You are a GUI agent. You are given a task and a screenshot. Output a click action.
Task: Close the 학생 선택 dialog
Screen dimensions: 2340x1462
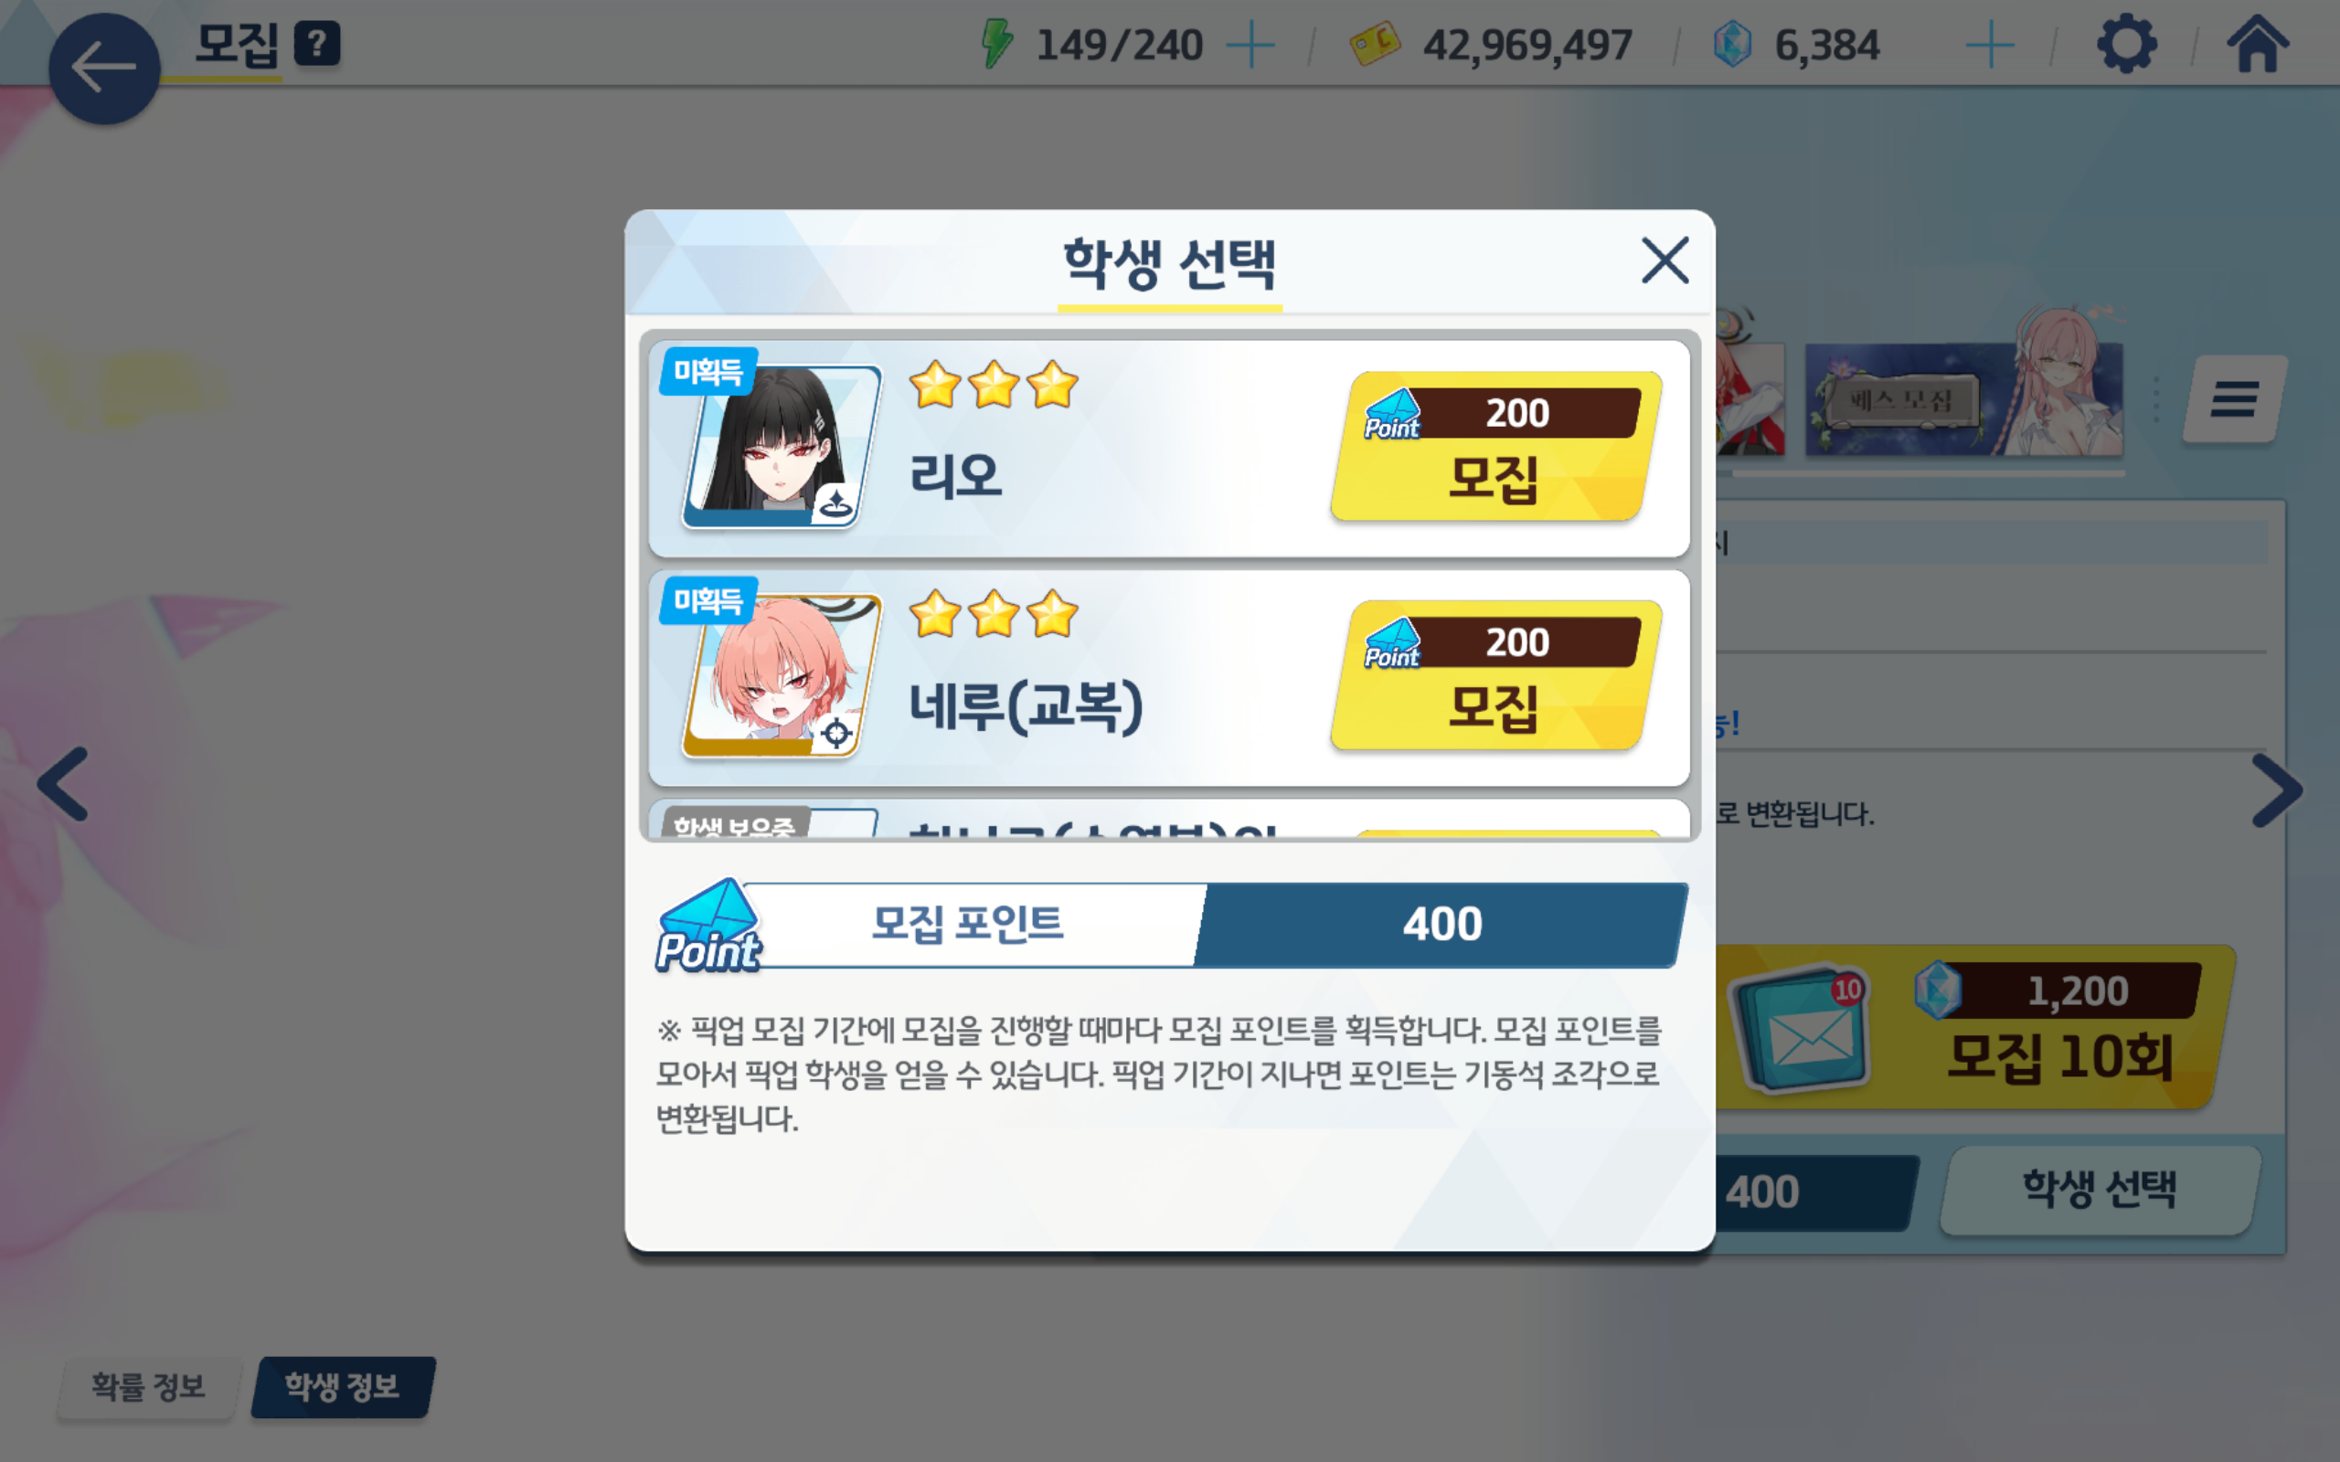(1665, 260)
